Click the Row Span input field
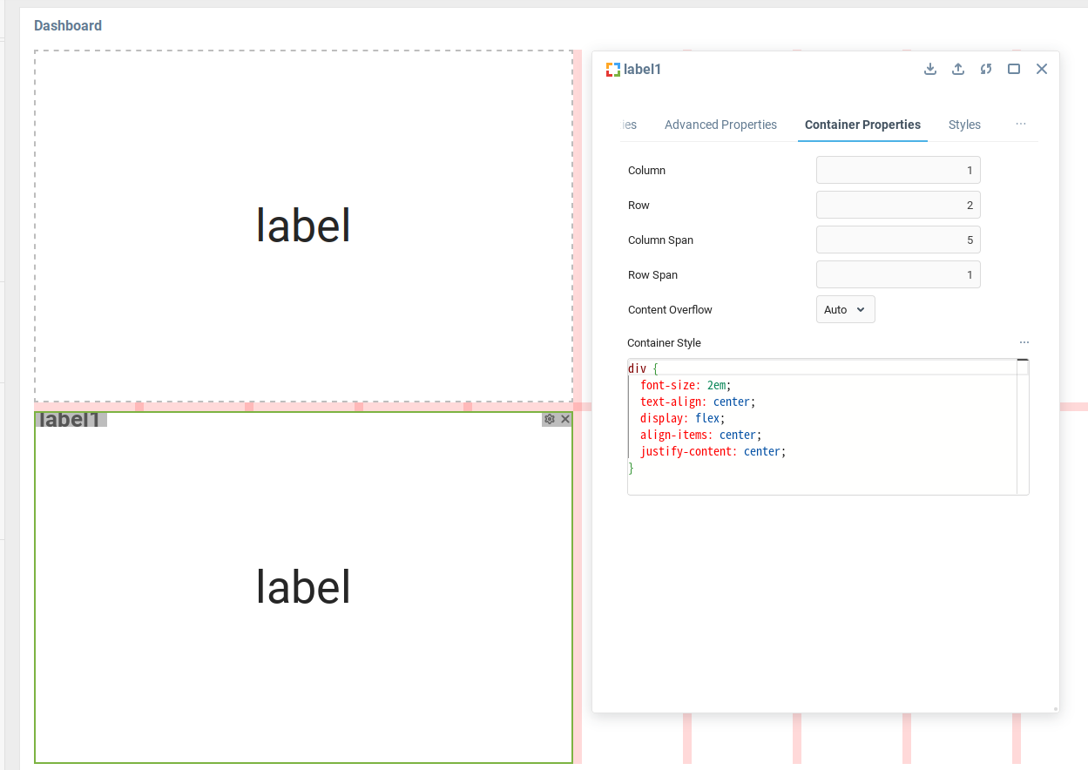 (x=898, y=274)
